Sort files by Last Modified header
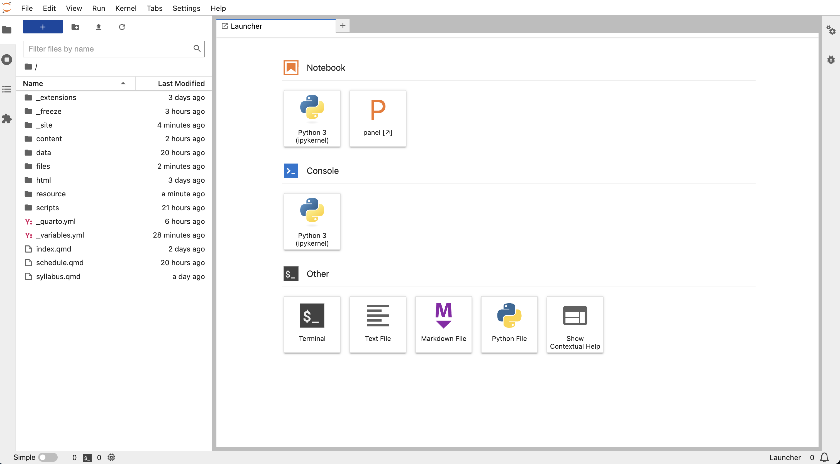The image size is (840, 464). coord(181,84)
